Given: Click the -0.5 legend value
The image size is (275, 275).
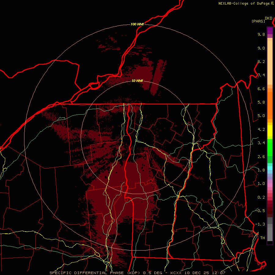Looking at the screenshot, I should (260, 211).
